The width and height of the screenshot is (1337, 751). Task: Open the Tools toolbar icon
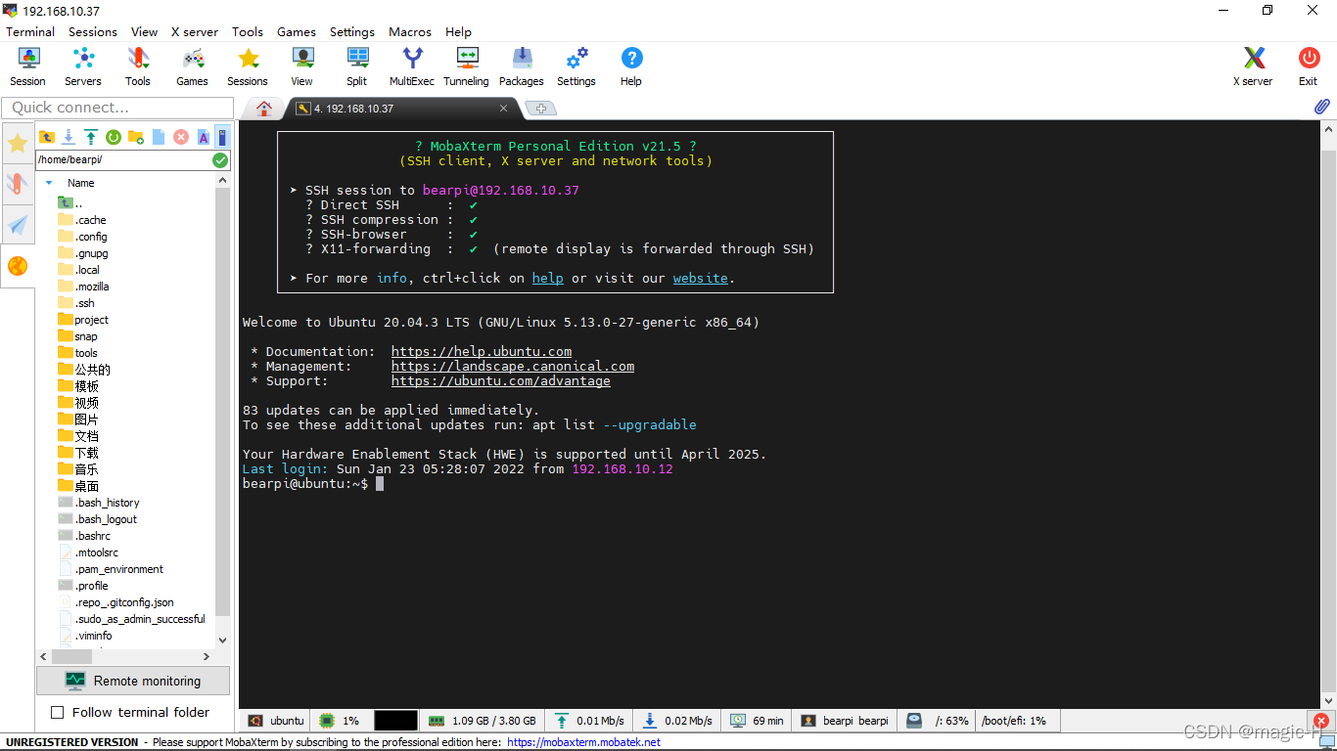138,67
